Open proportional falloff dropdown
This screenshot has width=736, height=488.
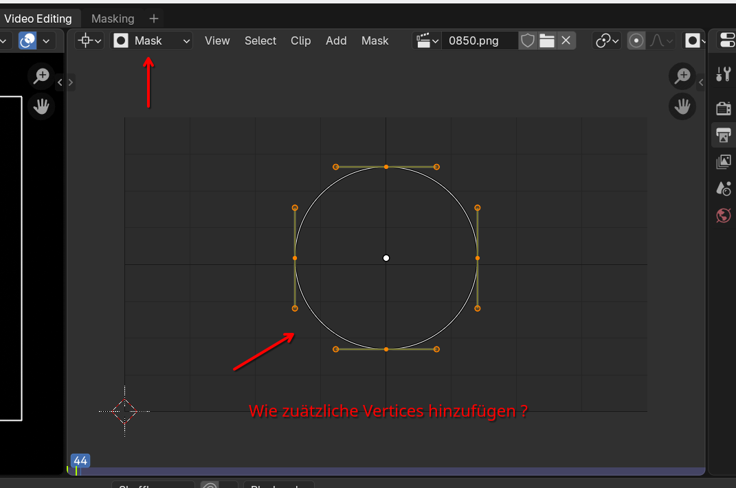click(x=661, y=40)
